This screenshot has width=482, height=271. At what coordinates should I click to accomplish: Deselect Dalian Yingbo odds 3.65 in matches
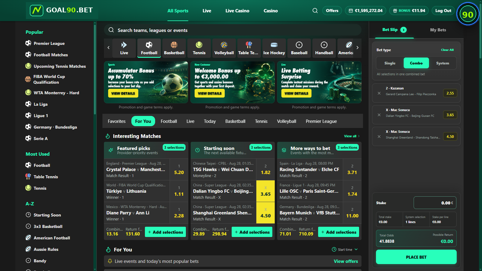(x=265, y=191)
